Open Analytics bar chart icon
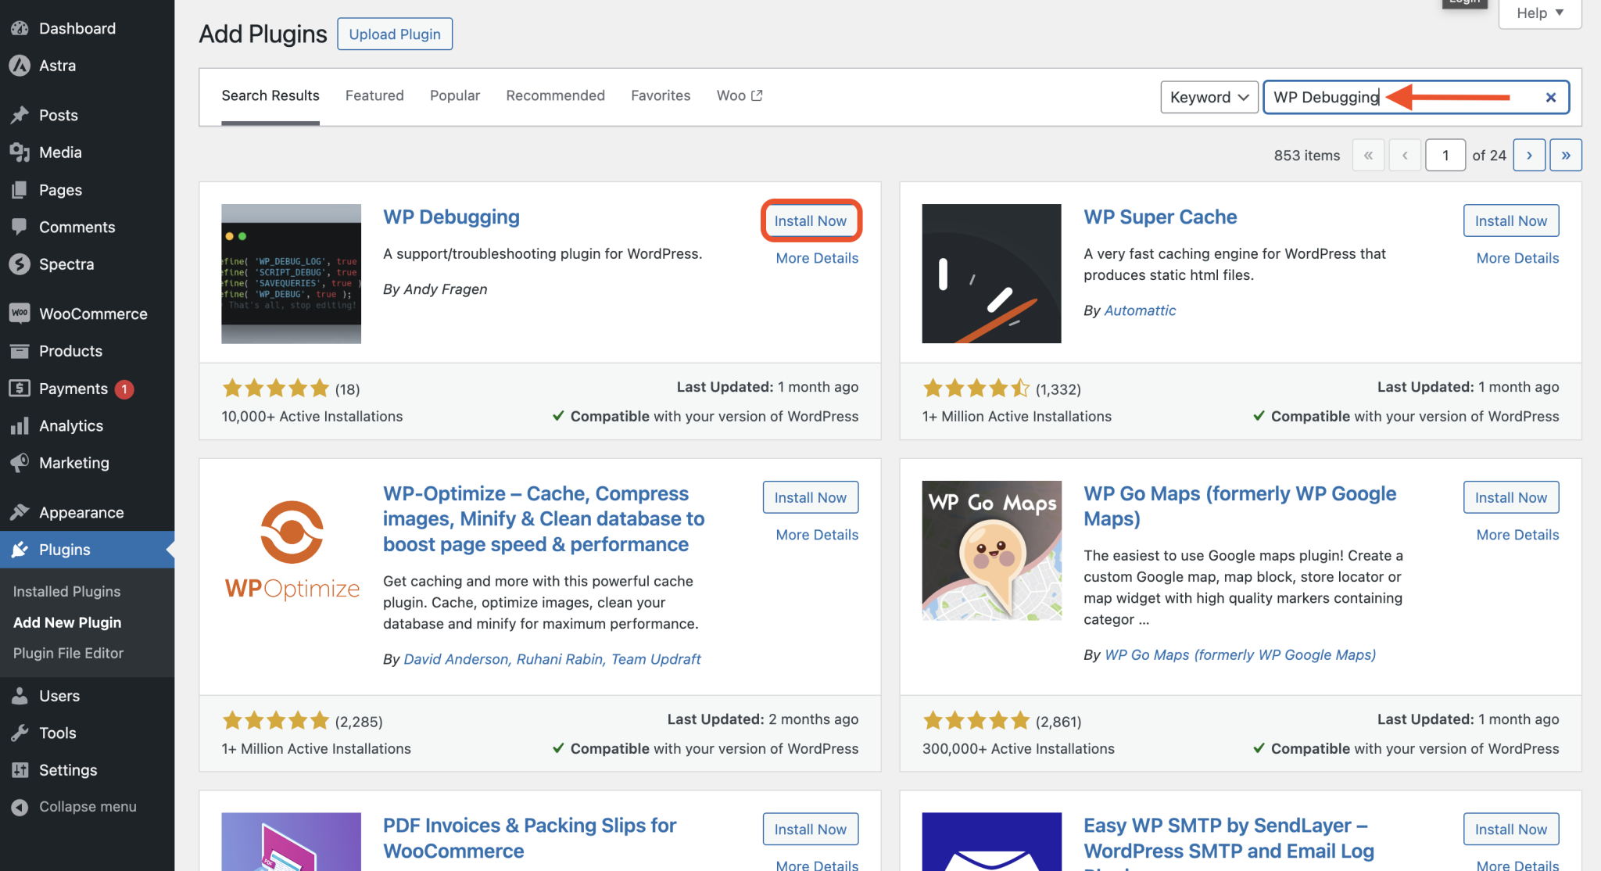This screenshot has height=871, width=1601. tap(20, 426)
